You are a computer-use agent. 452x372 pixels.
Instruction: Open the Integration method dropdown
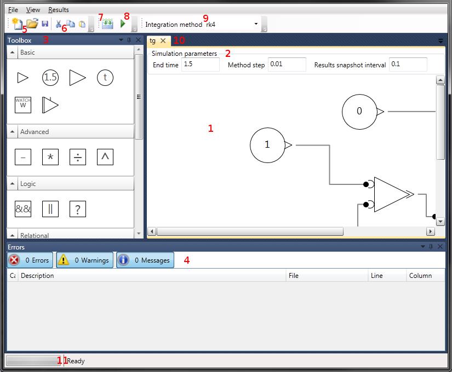pyautogui.click(x=256, y=24)
